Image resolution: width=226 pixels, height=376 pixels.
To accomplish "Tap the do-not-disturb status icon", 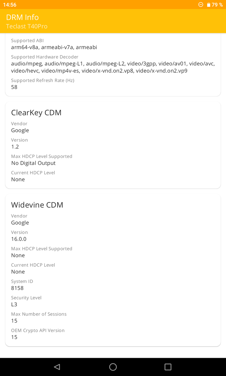I will pos(201,5).
